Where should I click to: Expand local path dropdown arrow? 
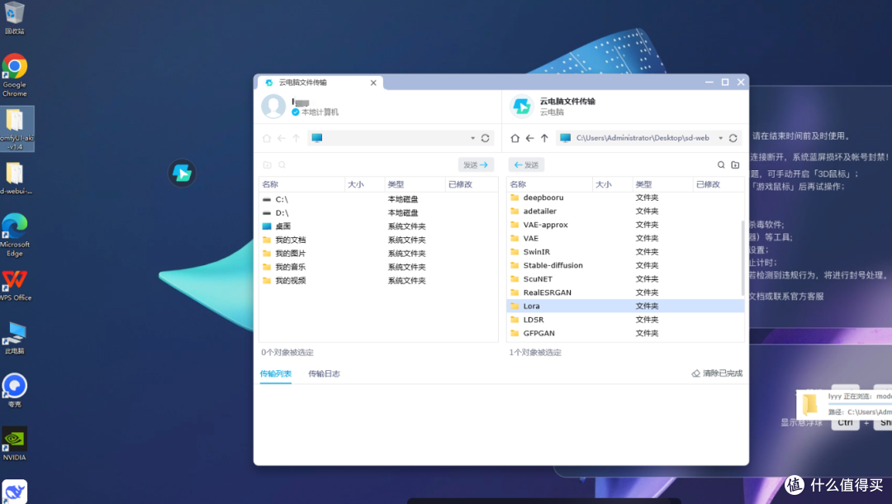coord(472,138)
